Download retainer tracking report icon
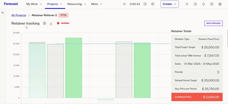228x104 pixels. [x=51, y=23]
